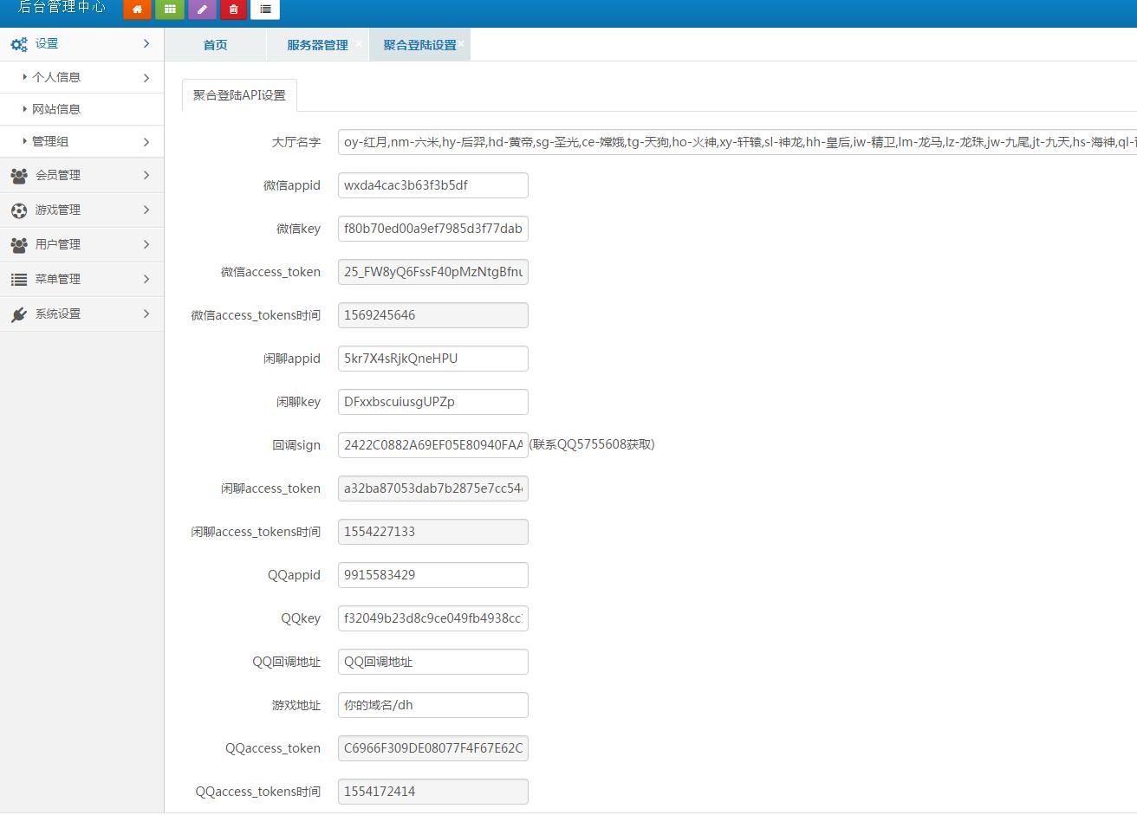Expand the 菜单管理 chevron arrow
The image size is (1137, 815).
coord(146,279)
